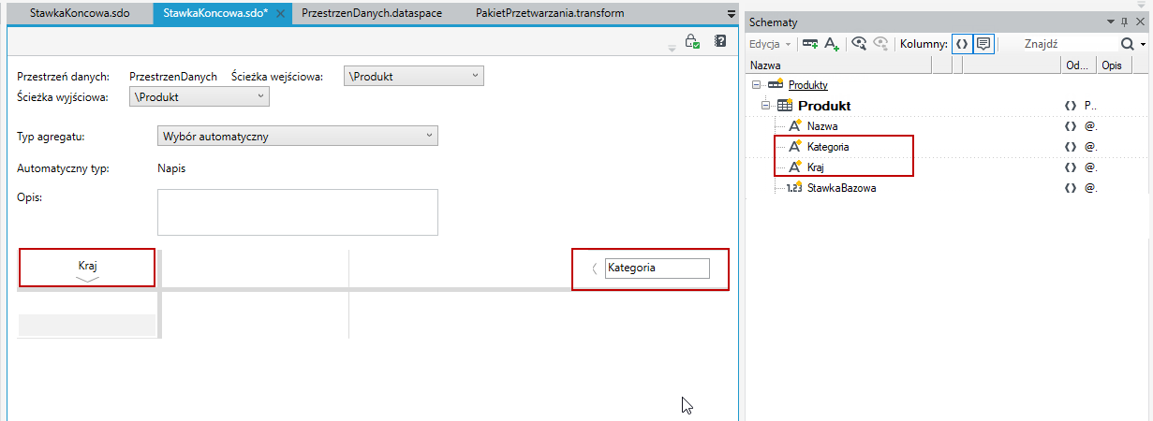This screenshot has width=1153, height=421.
Task: Select the Nazwa attribute in tree
Action: [x=822, y=125]
